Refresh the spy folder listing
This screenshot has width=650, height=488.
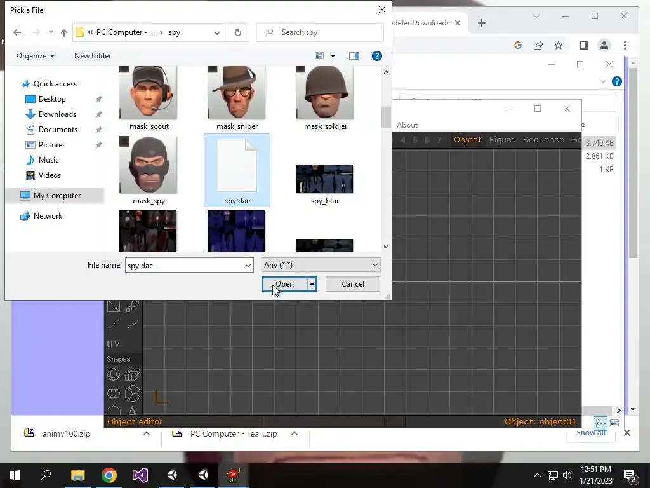(x=238, y=32)
